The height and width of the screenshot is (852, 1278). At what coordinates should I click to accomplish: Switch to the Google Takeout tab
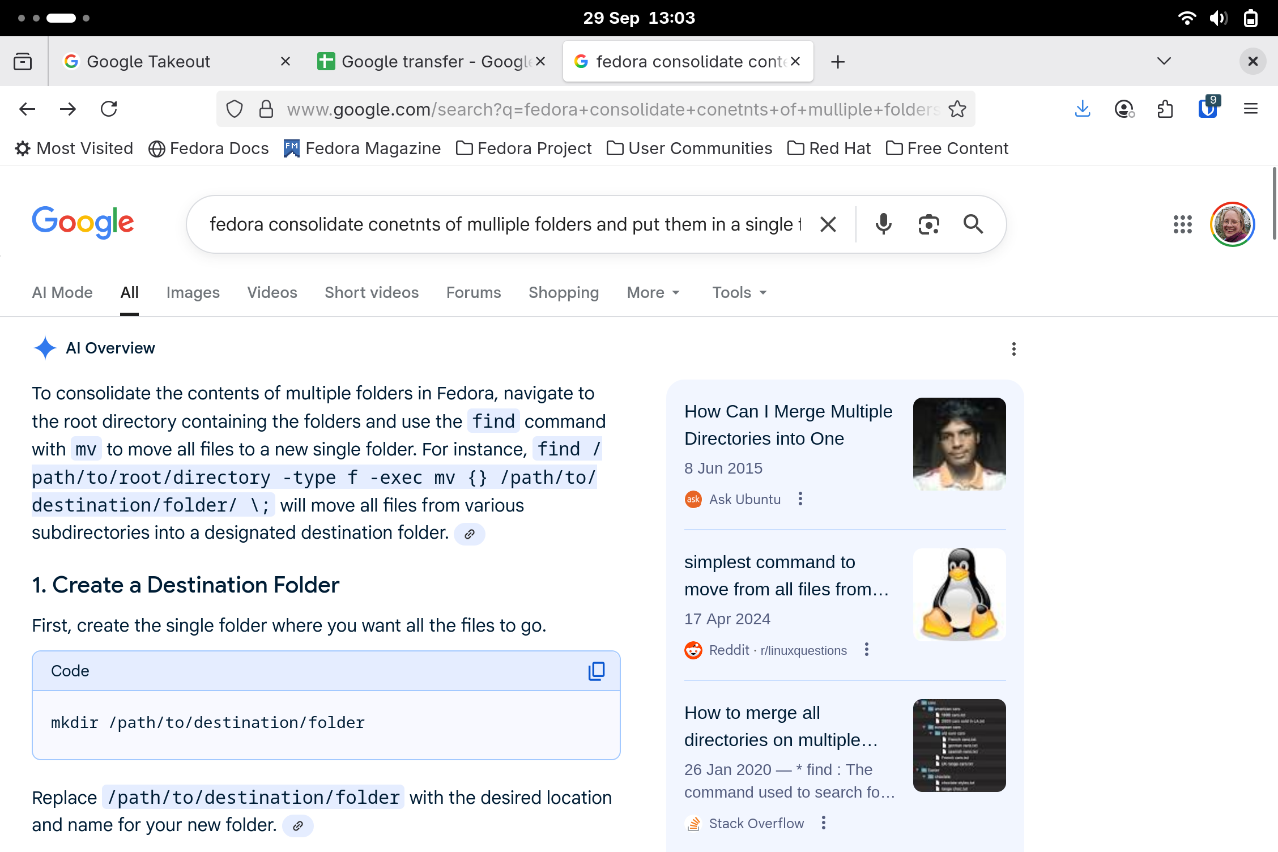coord(148,61)
